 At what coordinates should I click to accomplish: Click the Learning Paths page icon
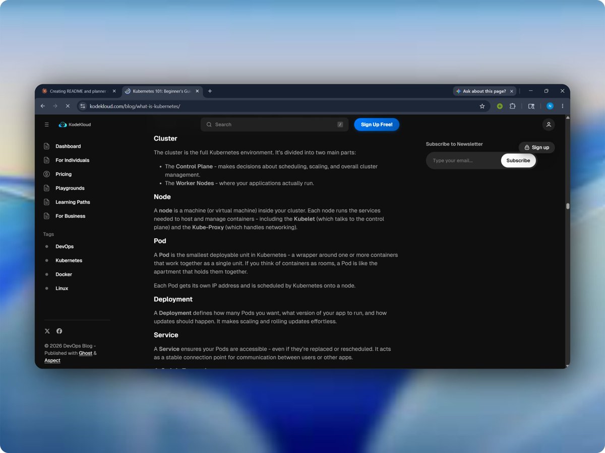click(x=47, y=202)
